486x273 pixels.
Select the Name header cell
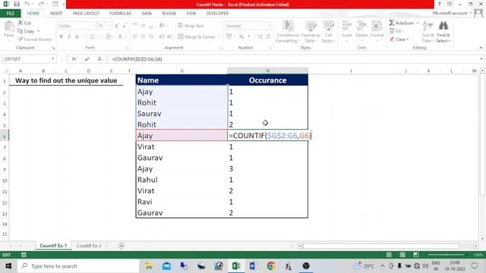tap(181, 80)
